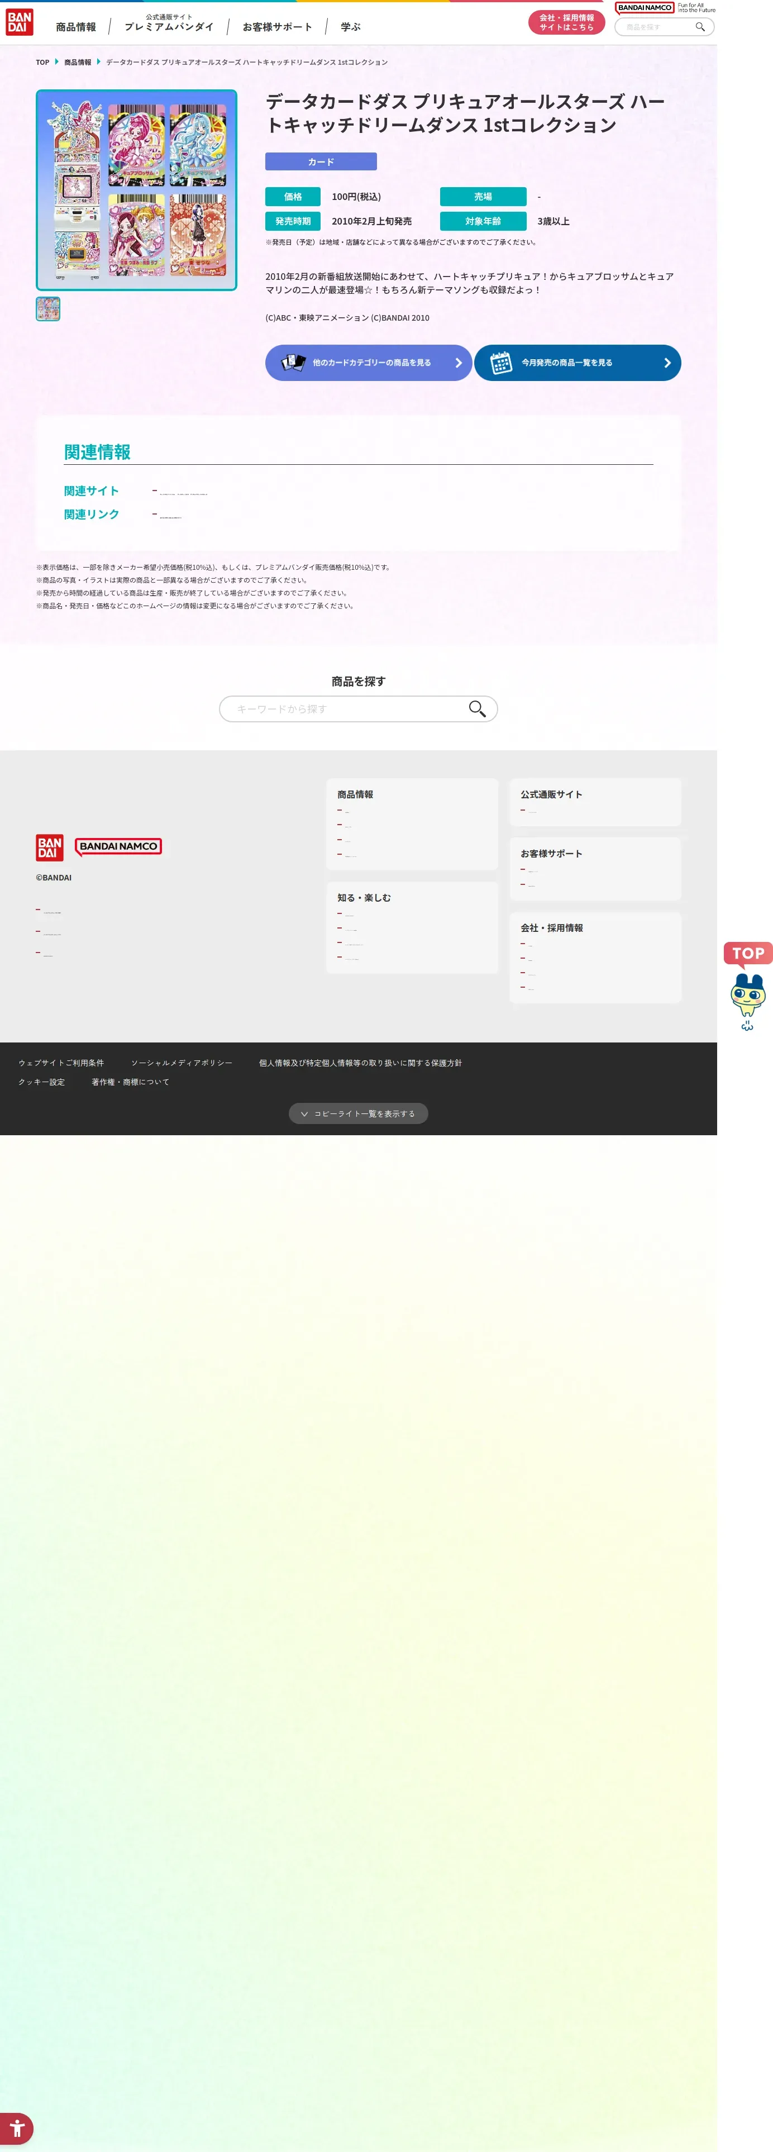Click the 会社・採用情報サイトはこちら button

click(566, 22)
